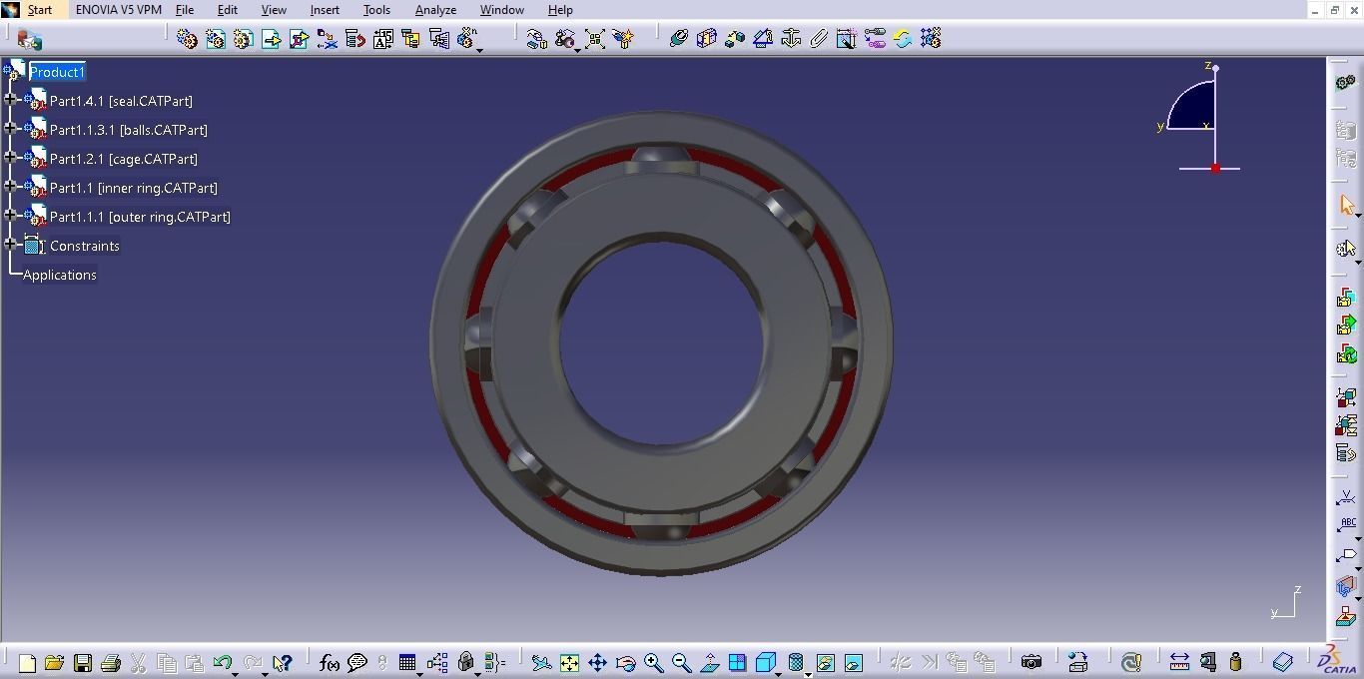Click the New document icon
The width and height of the screenshot is (1364, 679).
pyautogui.click(x=27, y=663)
